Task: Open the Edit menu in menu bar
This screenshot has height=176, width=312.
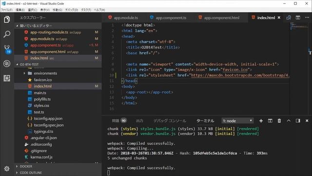Action: 20,10
